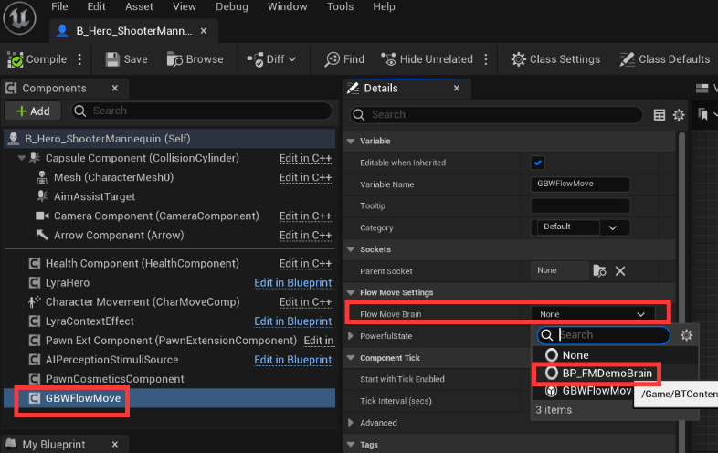The height and width of the screenshot is (453, 718).
Task: Open the Window menu
Action: 287,7
